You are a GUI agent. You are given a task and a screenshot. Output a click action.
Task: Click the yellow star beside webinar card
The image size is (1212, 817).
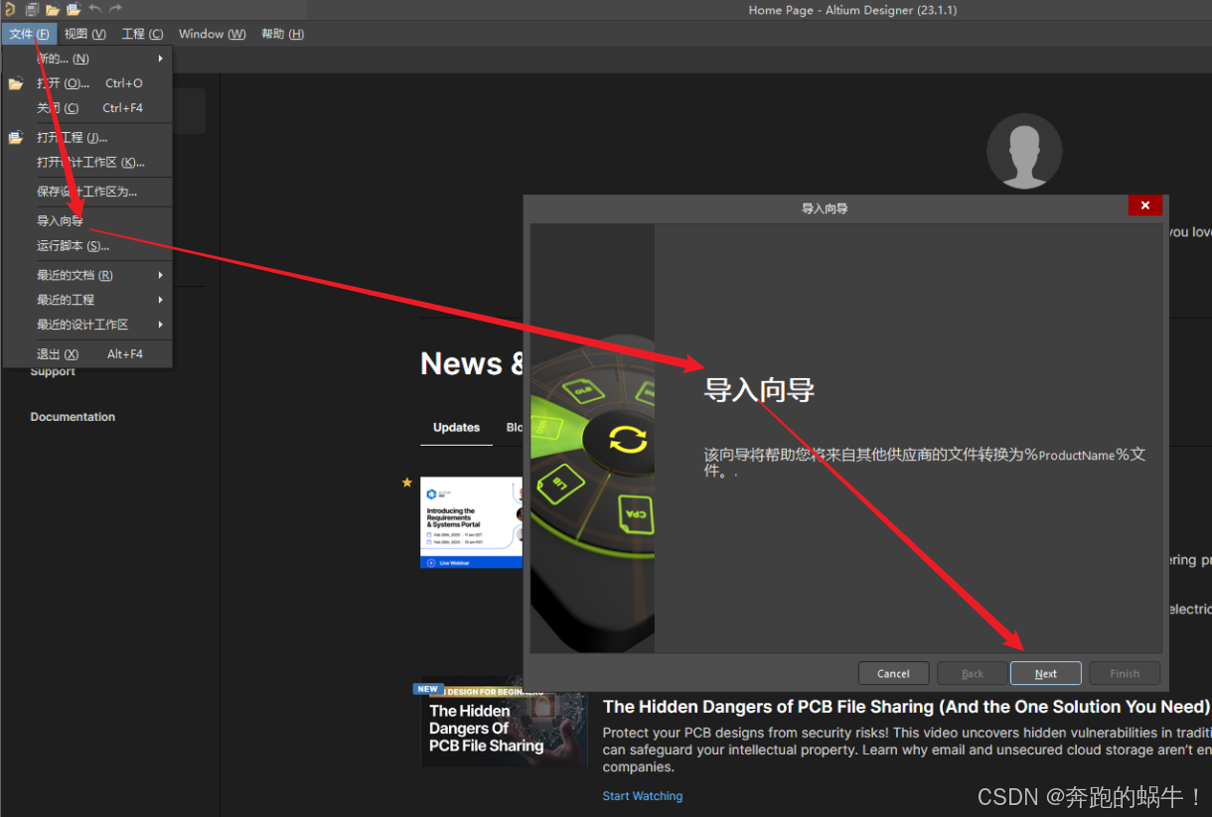406,482
